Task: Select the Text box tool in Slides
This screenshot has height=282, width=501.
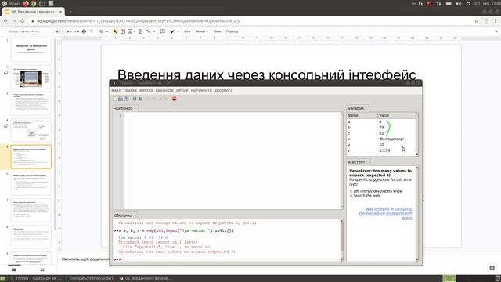Action: pos(123,31)
